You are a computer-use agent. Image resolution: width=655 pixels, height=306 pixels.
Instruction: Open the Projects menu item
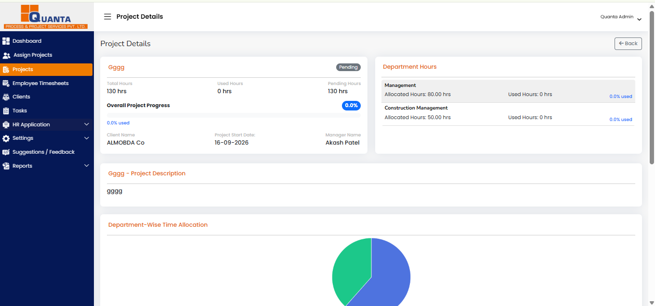coord(46,69)
